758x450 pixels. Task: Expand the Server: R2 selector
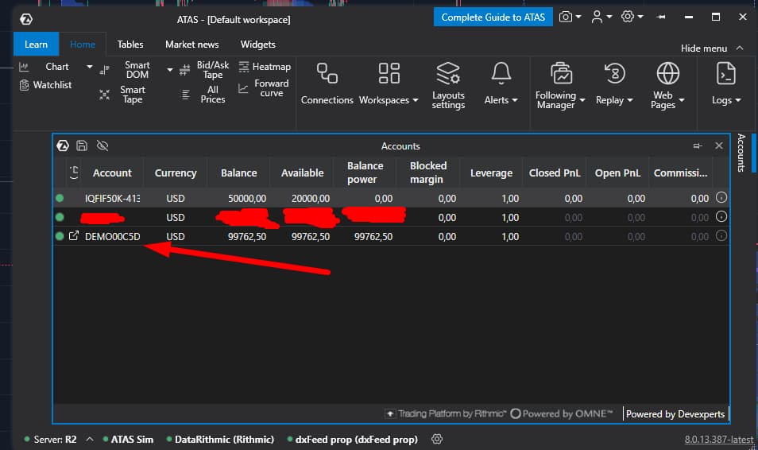pyautogui.click(x=90, y=440)
